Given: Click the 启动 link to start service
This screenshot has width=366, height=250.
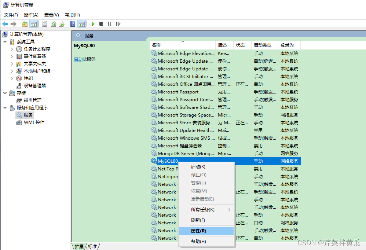Looking at the screenshot, I should pos(78,59).
